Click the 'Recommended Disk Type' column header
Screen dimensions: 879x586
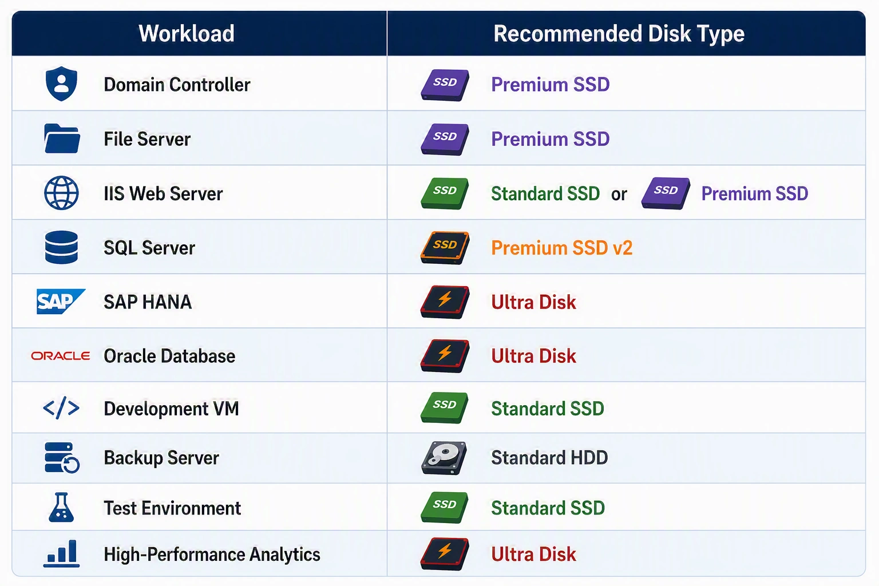pos(619,33)
